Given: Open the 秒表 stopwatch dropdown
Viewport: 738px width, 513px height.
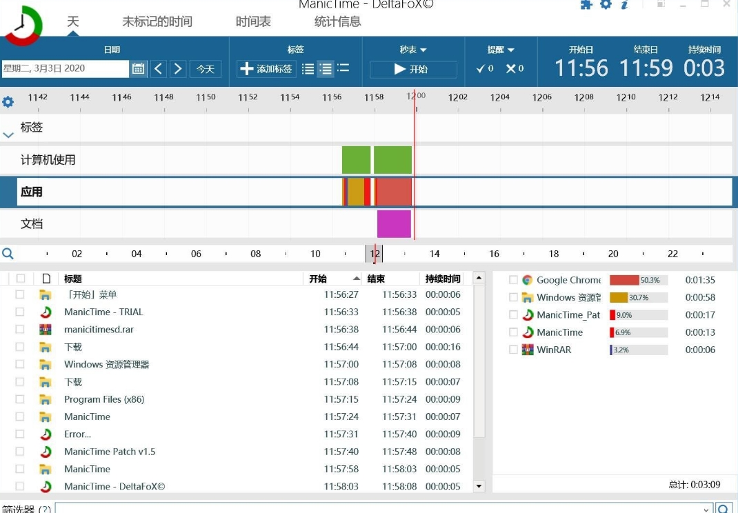Looking at the screenshot, I should pos(413,50).
